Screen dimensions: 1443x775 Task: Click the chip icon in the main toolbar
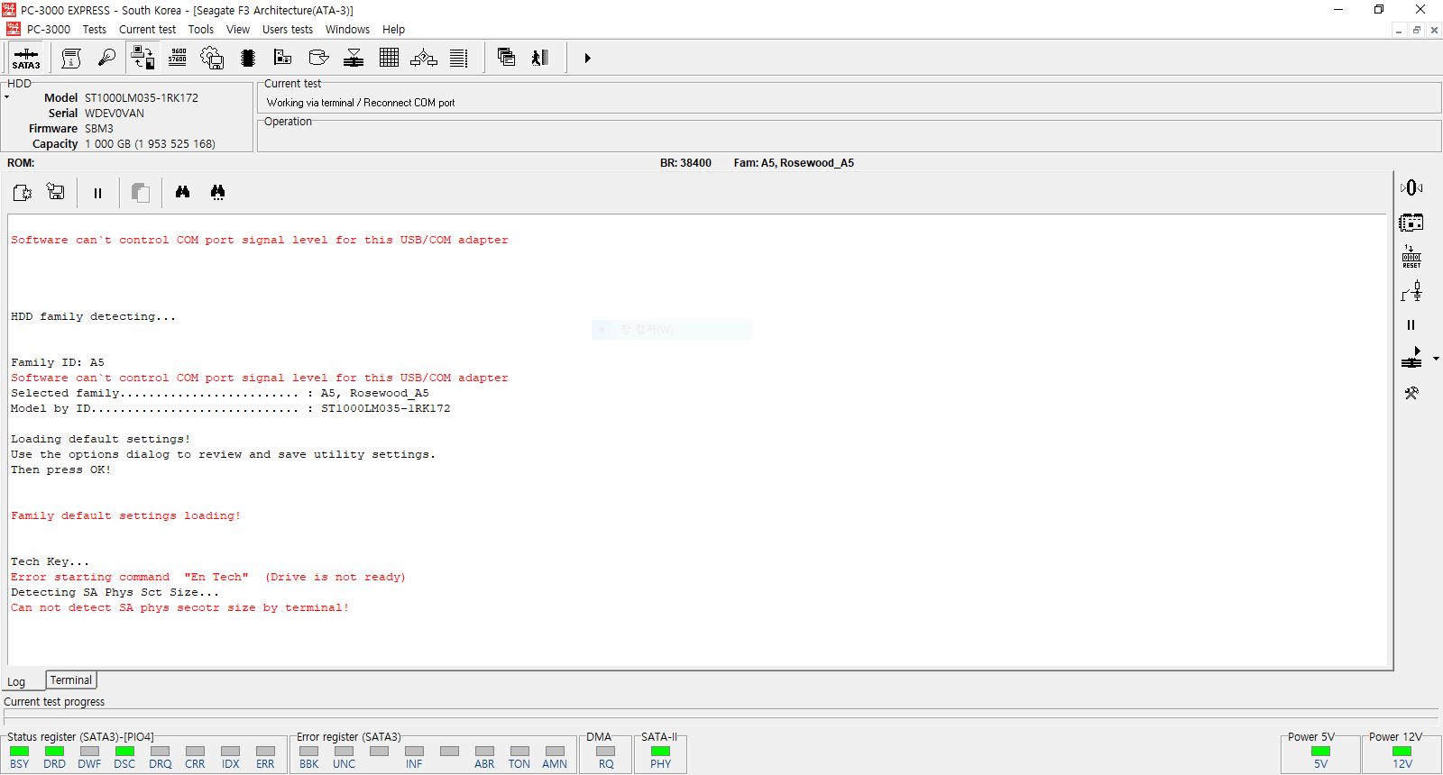click(248, 58)
